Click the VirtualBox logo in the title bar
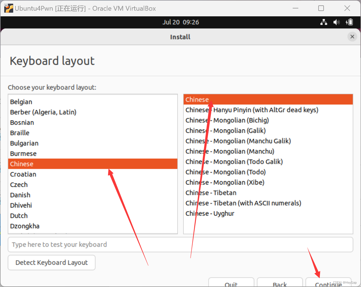The height and width of the screenshot is (287, 361). (8, 8)
